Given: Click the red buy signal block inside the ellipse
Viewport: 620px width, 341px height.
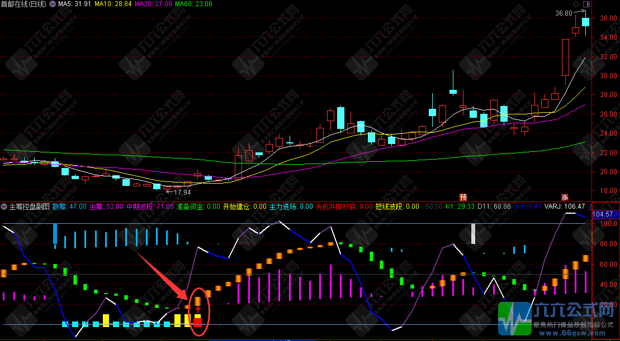Looking at the screenshot, I should click(197, 321).
